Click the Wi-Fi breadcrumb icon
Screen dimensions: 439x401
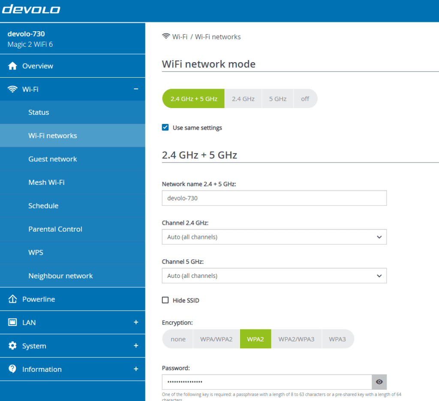(166, 36)
